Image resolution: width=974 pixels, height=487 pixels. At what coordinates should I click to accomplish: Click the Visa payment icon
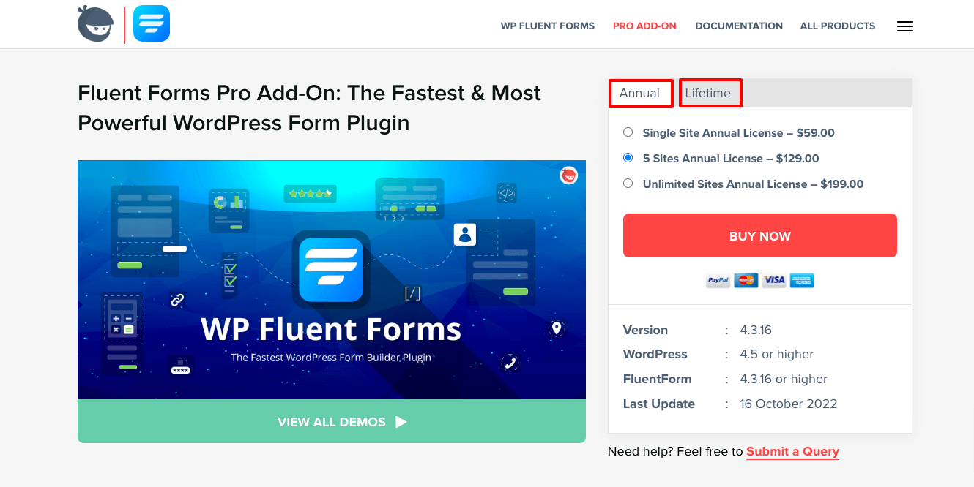(x=774, y=280)
